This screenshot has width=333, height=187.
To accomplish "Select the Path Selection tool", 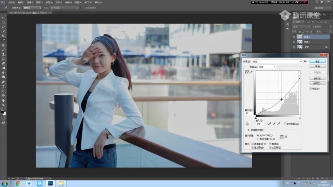I will click(x=3, y=91).
